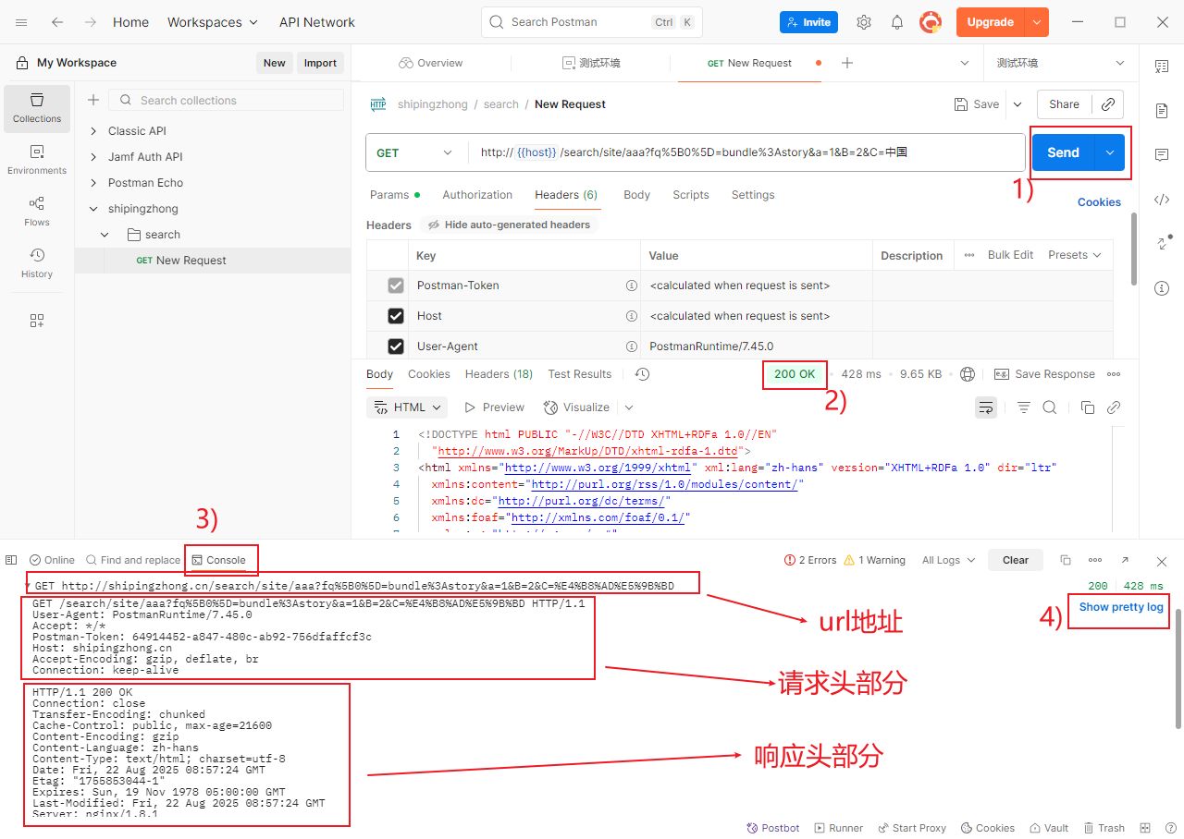Open the settings gear icon

[864, 22]
